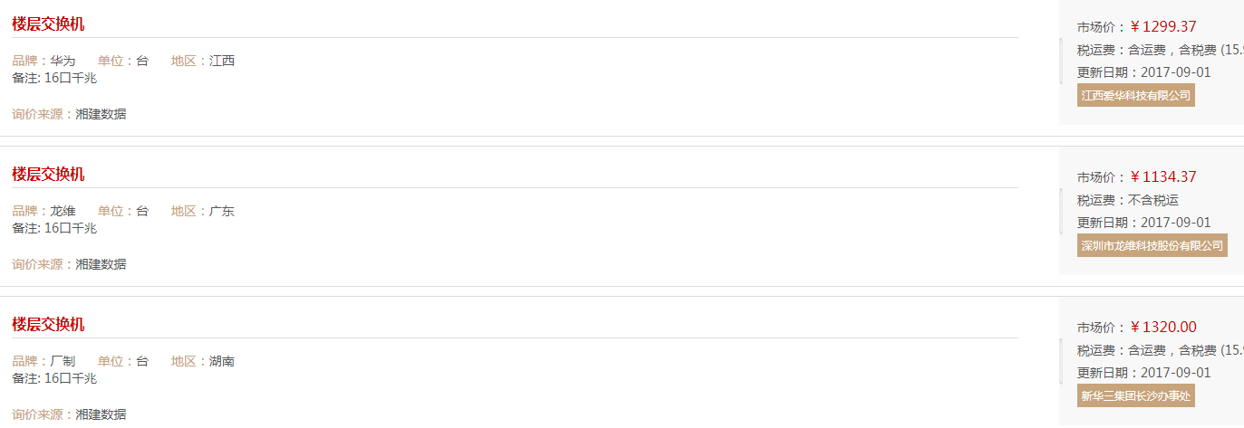Click the 新华三集团长沙办事处 supplier button
1244x428 pixels.
pos(1136,395)
